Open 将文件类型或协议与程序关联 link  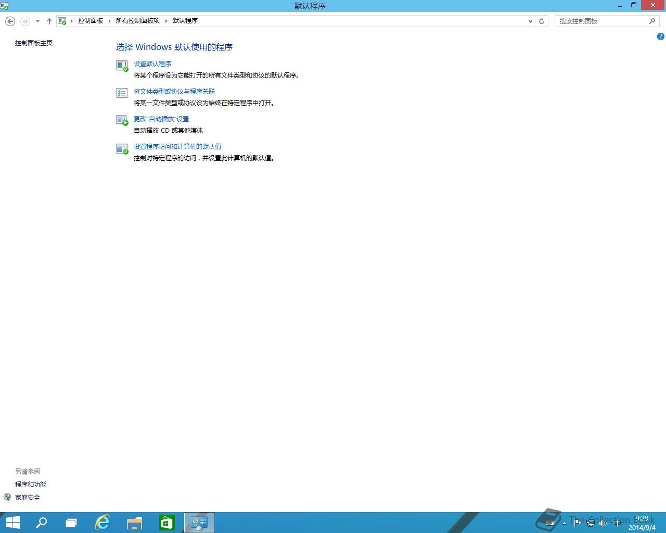tap(174, 91)
